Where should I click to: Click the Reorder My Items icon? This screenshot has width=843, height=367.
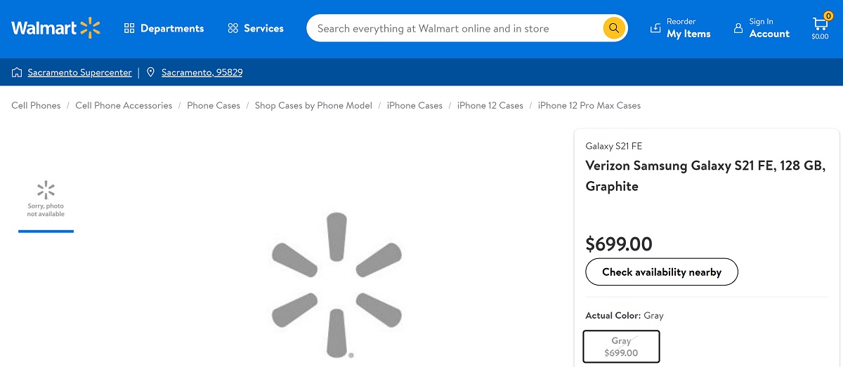coord(655,28)
